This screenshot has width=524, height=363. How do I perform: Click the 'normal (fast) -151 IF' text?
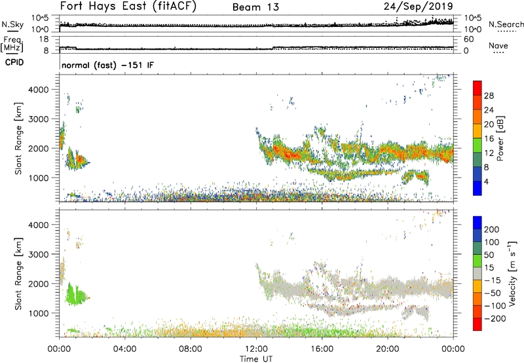tap(107, 65)
